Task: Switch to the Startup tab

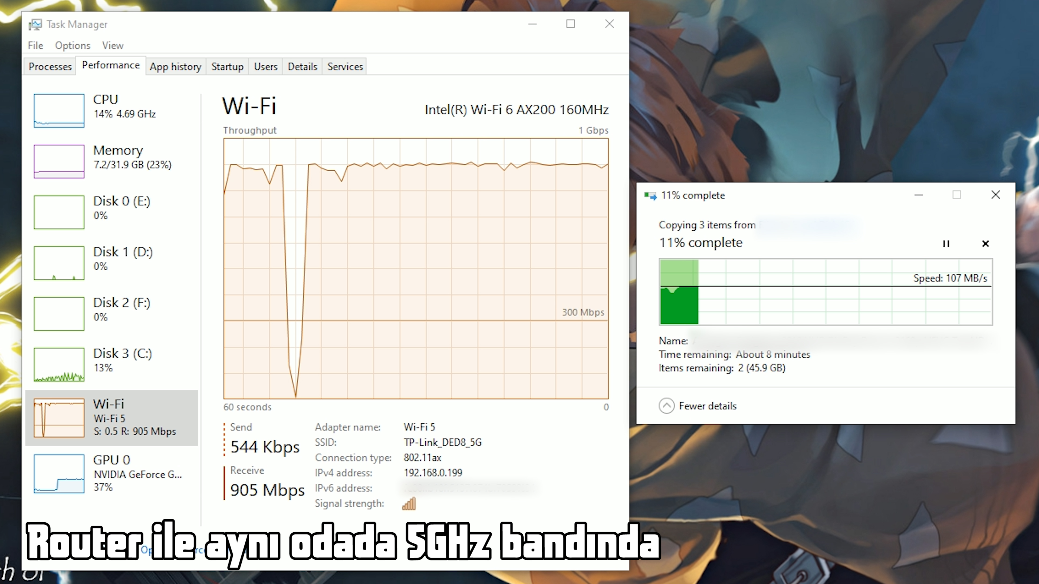Action: [227, 66]
